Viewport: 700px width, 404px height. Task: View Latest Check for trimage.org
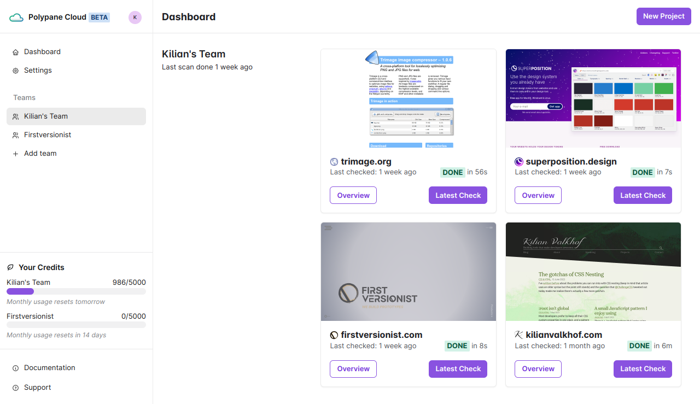click(x=458, y=196)
